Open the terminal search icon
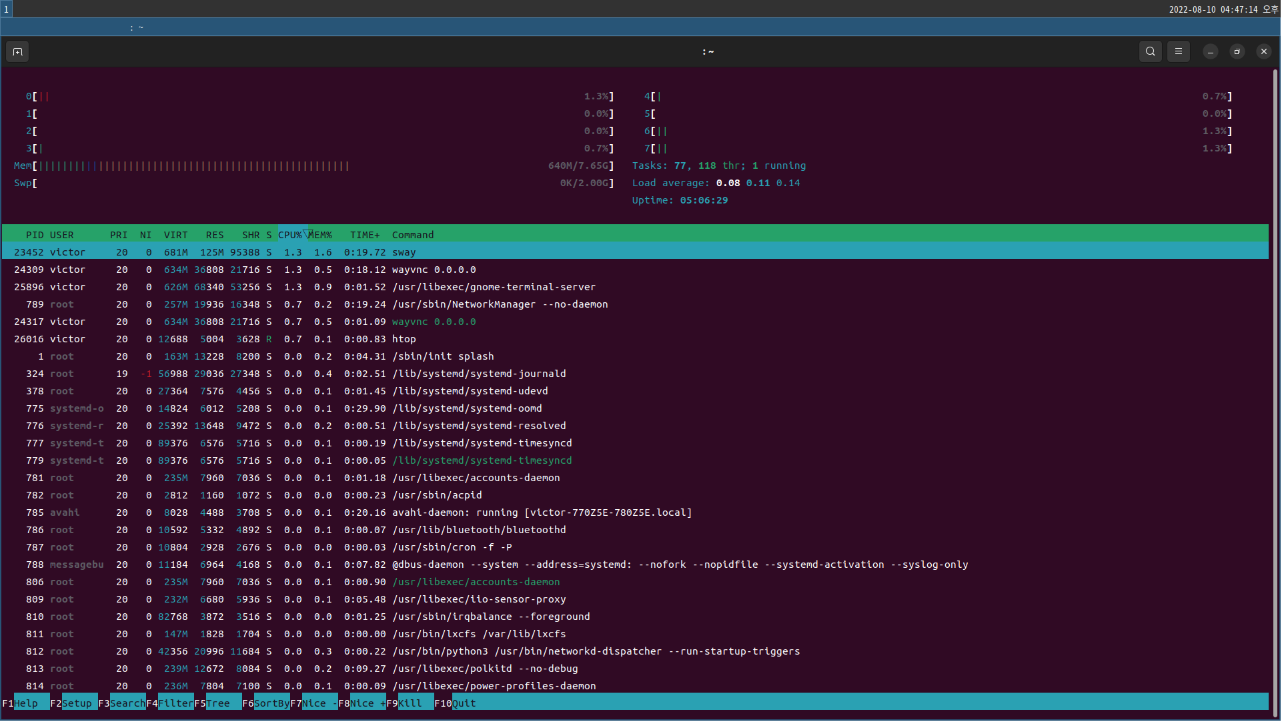 pyautogui.click(x=1151, y=51)
